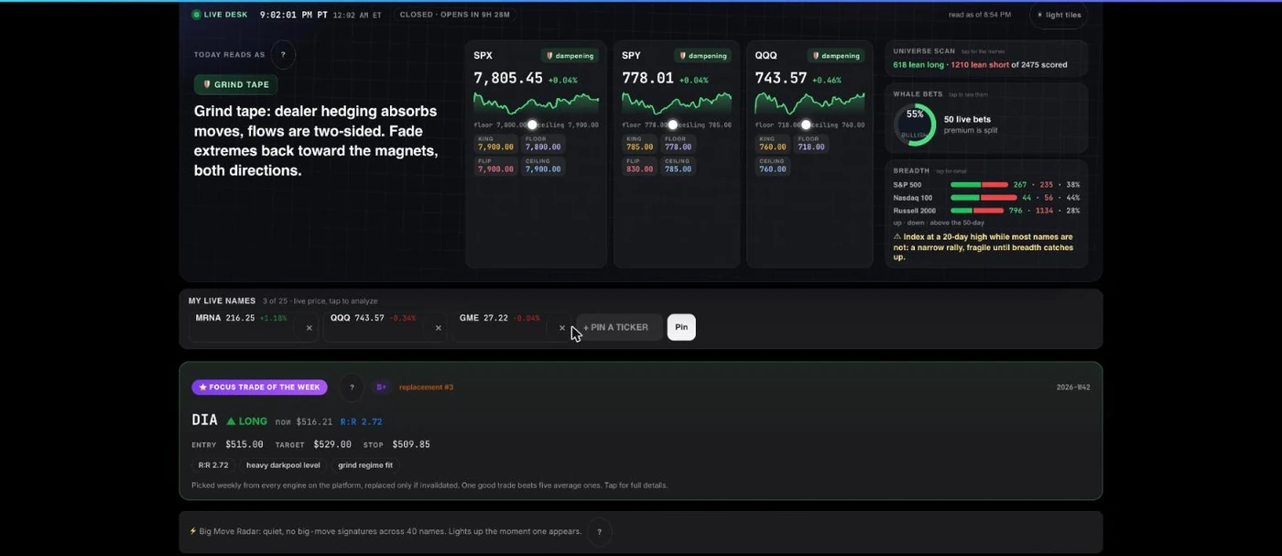This screenshot has height=556, width=1282.
Task: Click the 2026-W42 week label
Action: [1073, 387]
